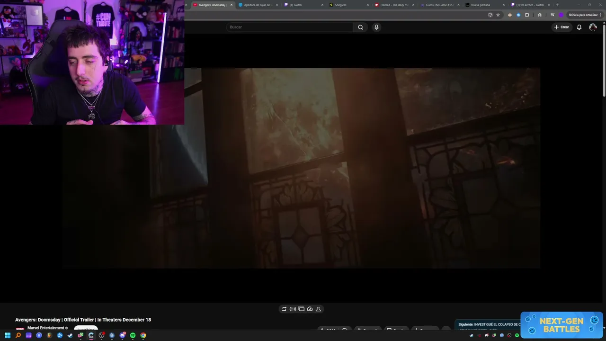Open OBS Studio from the taskbar
606x341 pixels.
pyautogui.click(x=101, y=335)
